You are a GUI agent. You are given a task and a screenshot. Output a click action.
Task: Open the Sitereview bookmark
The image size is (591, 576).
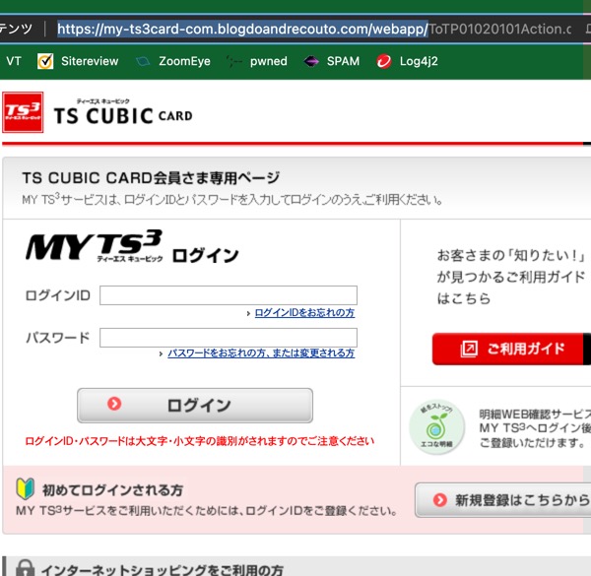tap(78, 61)
